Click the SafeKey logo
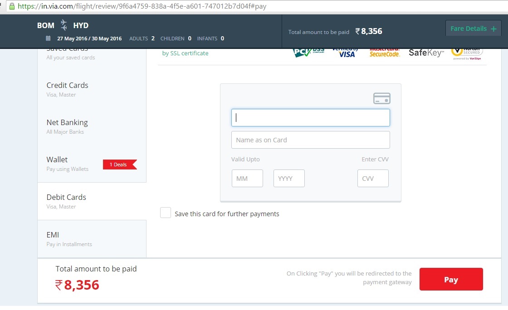 click(x=426, y=53)
